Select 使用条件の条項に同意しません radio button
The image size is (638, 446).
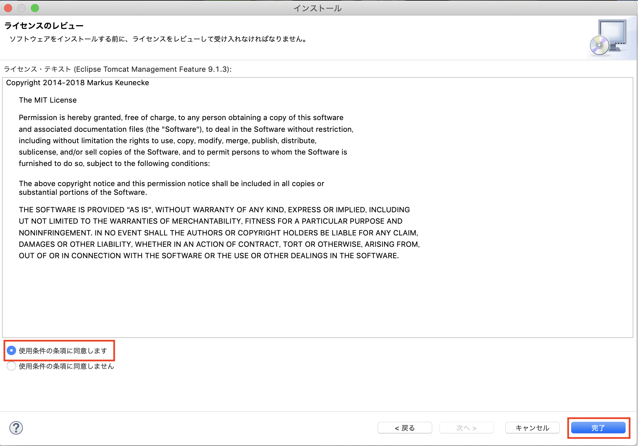[x=11, y=366]
